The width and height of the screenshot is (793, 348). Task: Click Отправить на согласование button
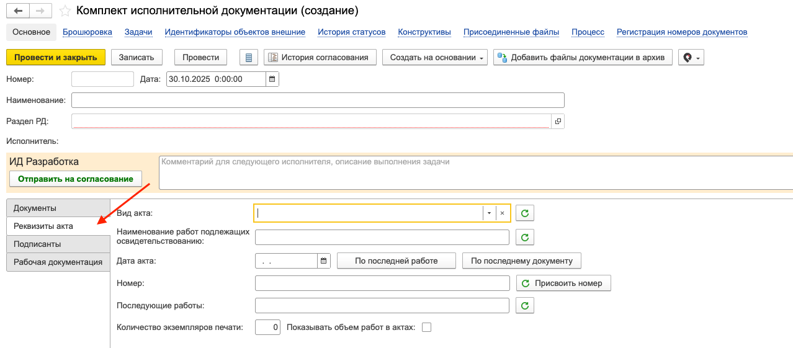click(76, 179)
